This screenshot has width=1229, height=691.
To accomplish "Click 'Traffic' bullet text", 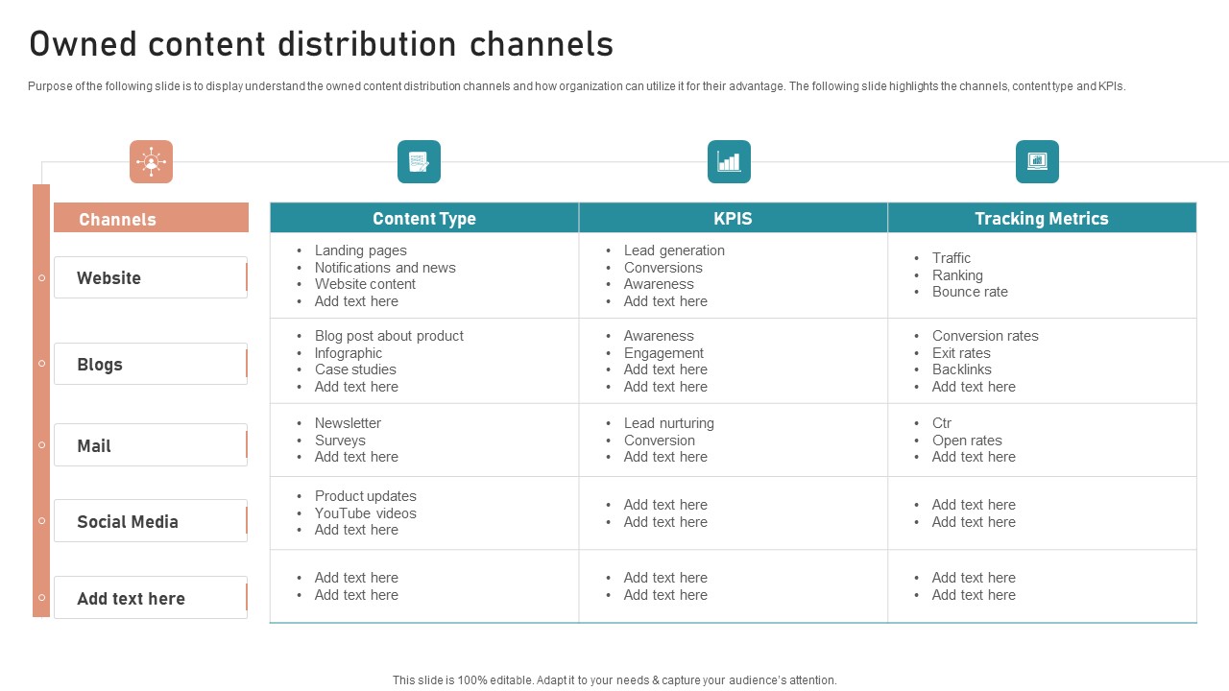I will coord(952,258).
